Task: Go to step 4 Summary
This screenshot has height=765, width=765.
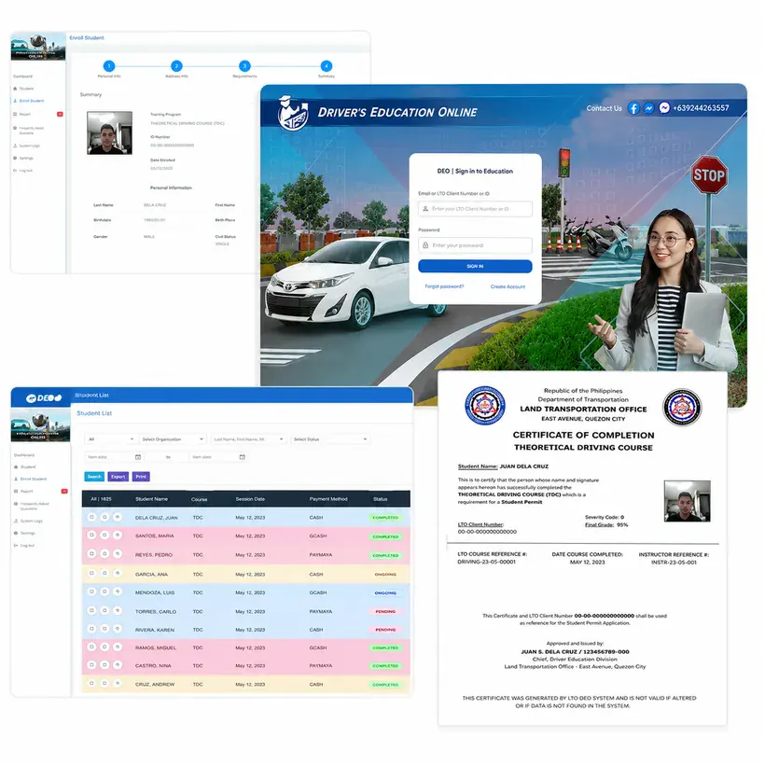Action: coord(327,66)
